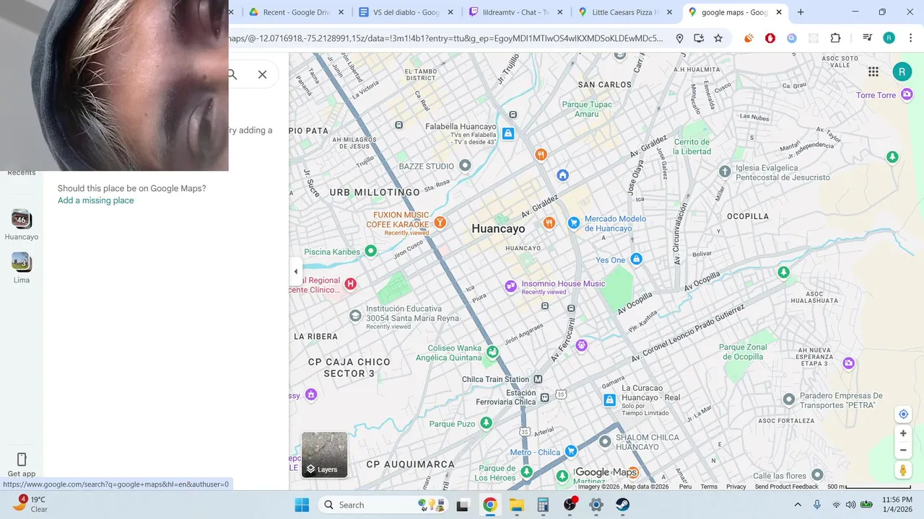Open the Privacy link on map footer
Image resolution: width=924 pixels, height=519 pixels.
[x=736, y=487]
